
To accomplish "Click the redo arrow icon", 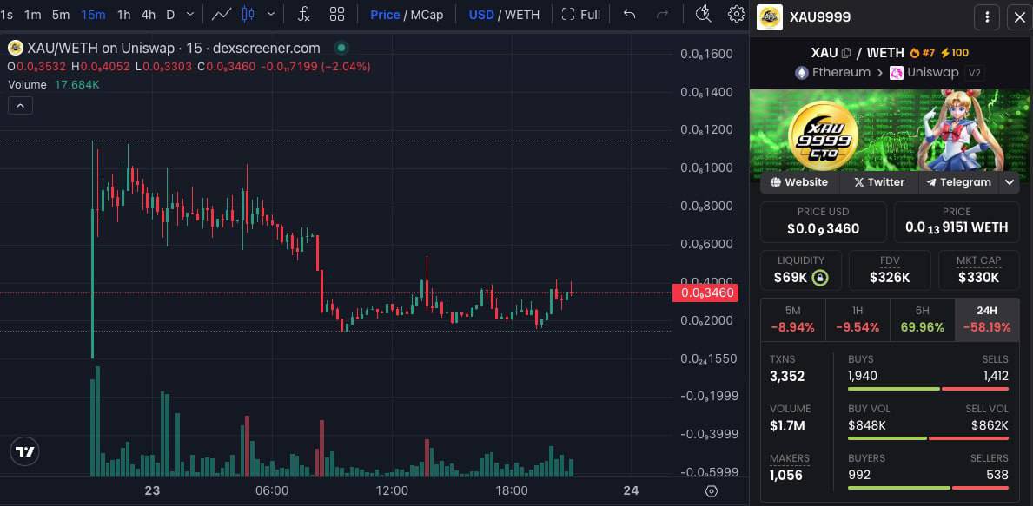I will (x=663, y=15).
